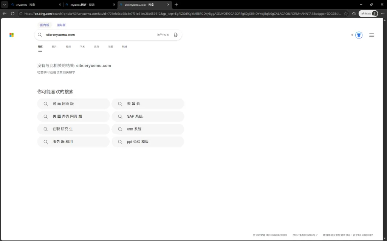
Task: Switch to 国际版 search
Action: point(61,25)
